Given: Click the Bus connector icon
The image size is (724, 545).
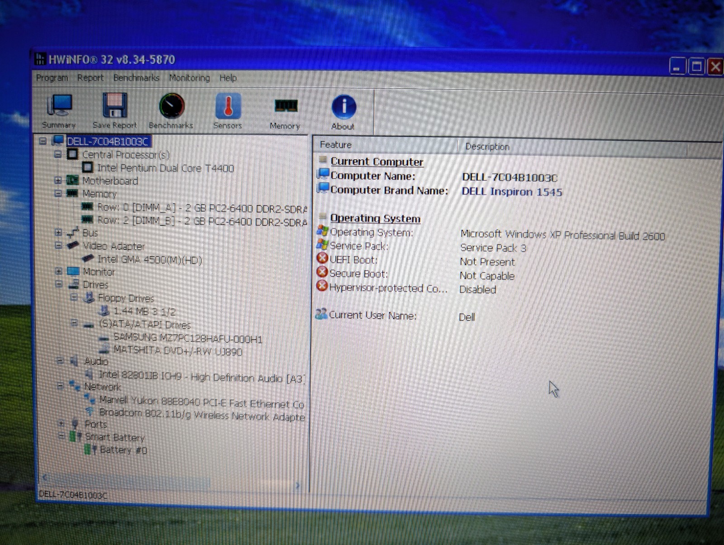Looking at the screenshot, I should pos(72,233).
